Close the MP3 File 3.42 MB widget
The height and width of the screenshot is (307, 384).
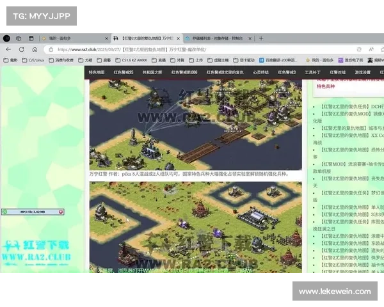pos(61,212)
